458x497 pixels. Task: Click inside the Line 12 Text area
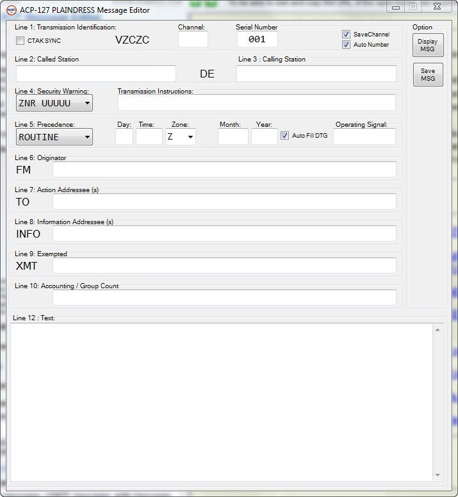(x=222, y=402)
